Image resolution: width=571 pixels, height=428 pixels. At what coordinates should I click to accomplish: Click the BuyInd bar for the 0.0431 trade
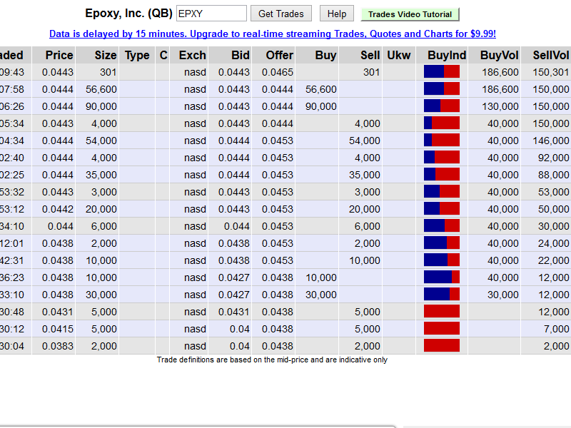(442, 311)
